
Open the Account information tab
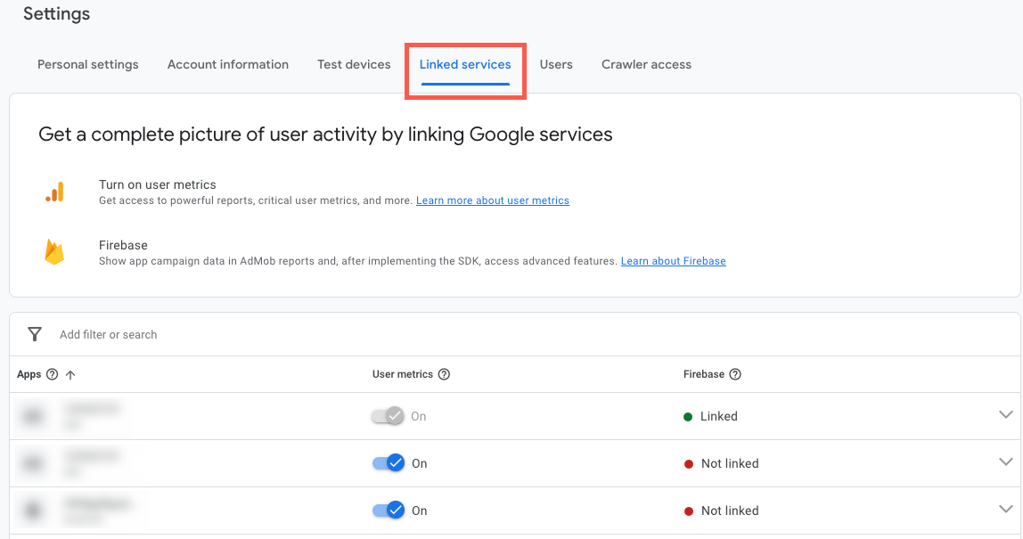(228, 64)
